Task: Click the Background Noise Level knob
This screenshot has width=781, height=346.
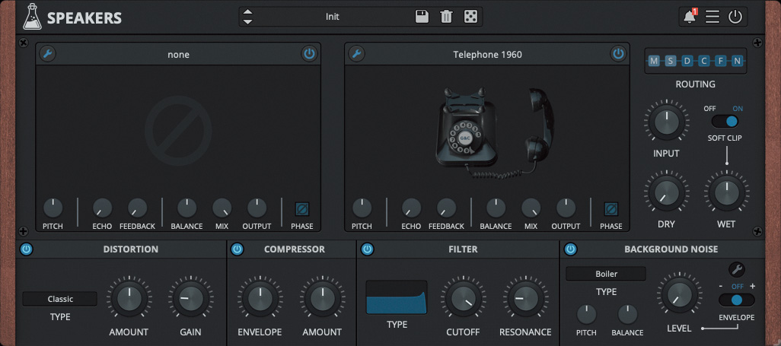Action: click(679, 295)
